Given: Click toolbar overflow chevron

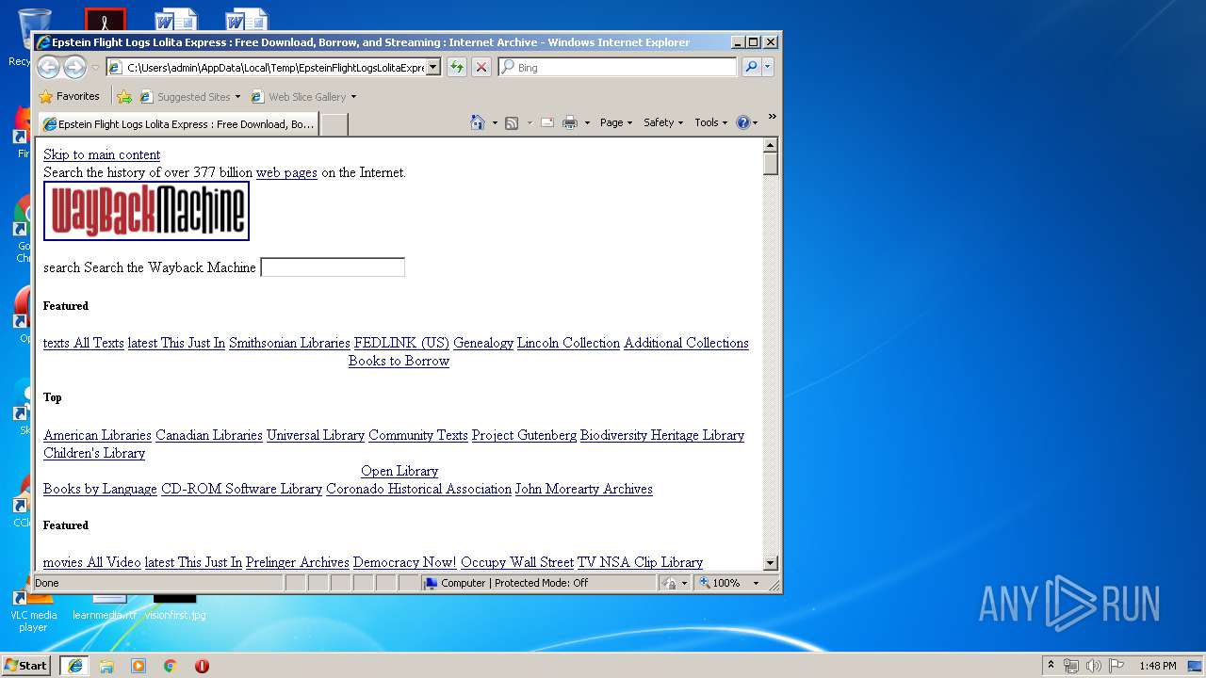Looking at the screenshot, I should 772,117.
